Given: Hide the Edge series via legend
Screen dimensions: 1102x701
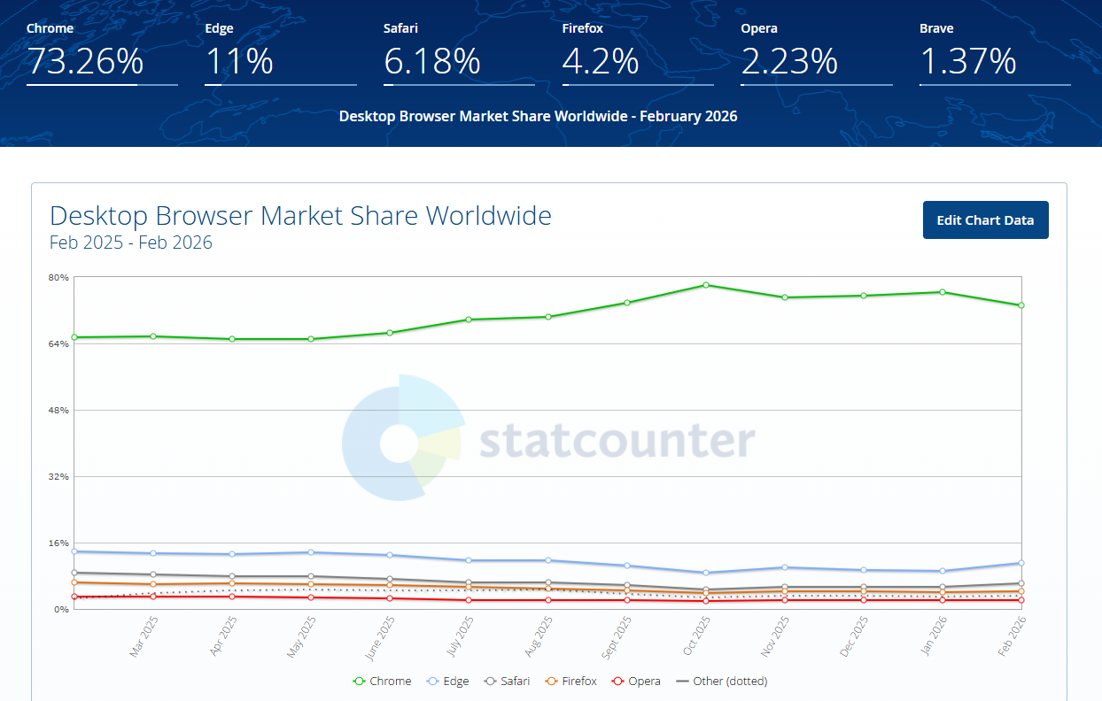Looking at the screenshot, I should pyautogui.click(x=449, y=682).
